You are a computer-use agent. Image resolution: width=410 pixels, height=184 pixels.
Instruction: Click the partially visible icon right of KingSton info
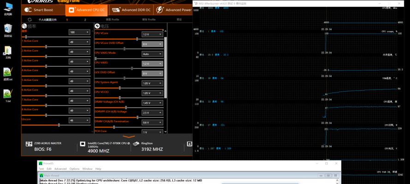(190, 144)
